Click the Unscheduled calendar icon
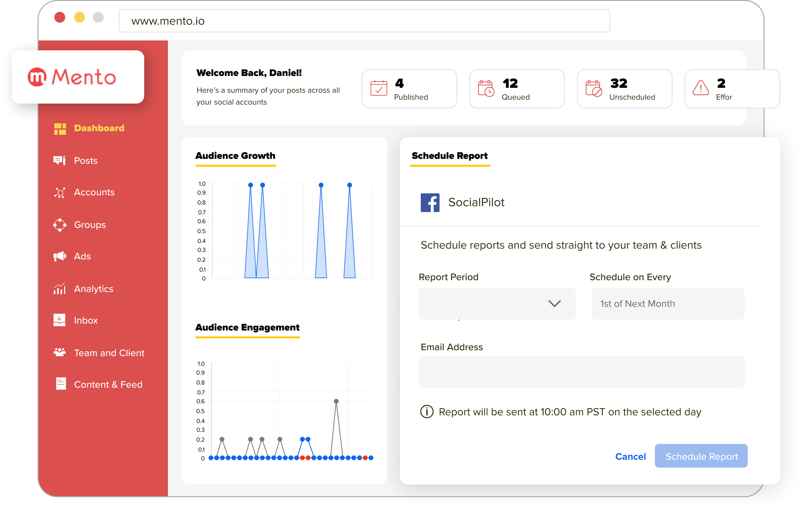805x513 pixels. click(594, 88)
